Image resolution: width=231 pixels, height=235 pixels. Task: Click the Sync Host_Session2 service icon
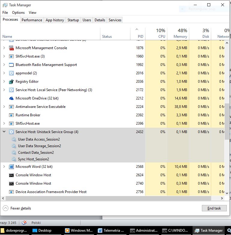pyautogui.click(x=14, y=159)
